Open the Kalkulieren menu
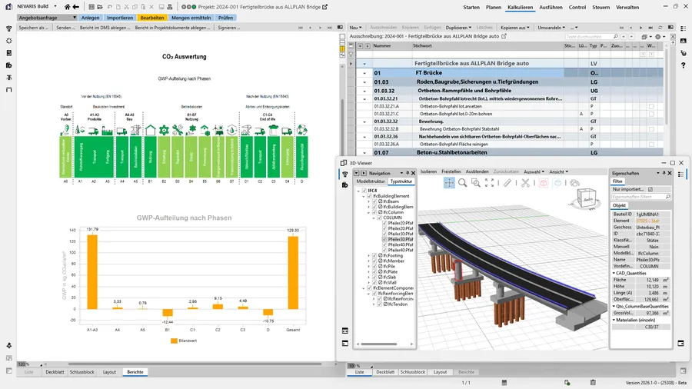The image size is (692, 389). click(x=521, y=7)
